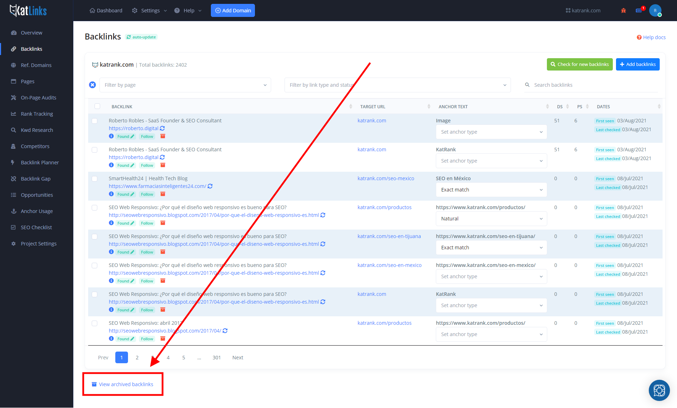Click the Add backlinks button
677x408 pixels.
click(638, 65)
